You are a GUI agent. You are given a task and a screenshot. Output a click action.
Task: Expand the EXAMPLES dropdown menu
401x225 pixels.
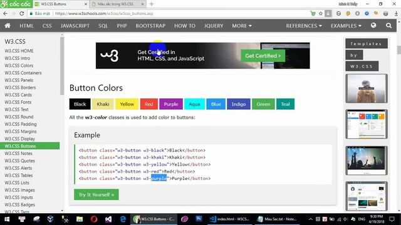pyautogui.click(x=346, y=26)
